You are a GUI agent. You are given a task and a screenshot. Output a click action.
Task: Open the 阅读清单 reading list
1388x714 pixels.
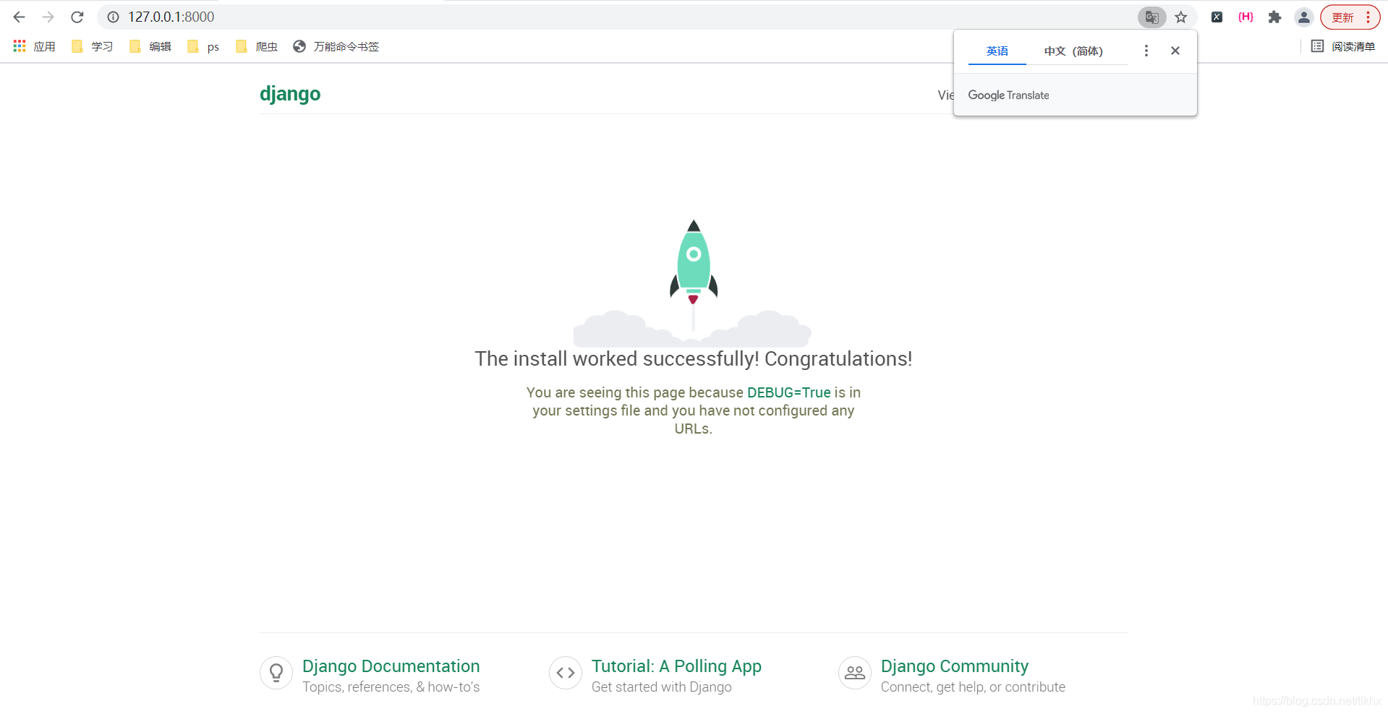pos(1343,46)
